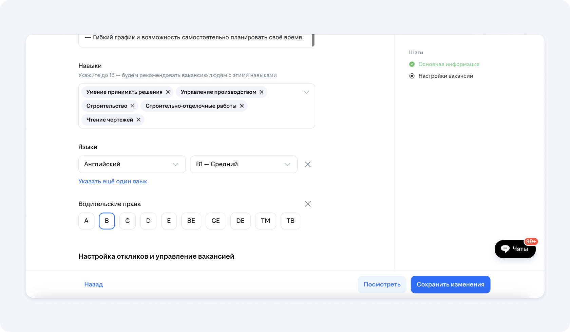
Task: Toggle driver's license category B
Action: 107,221
